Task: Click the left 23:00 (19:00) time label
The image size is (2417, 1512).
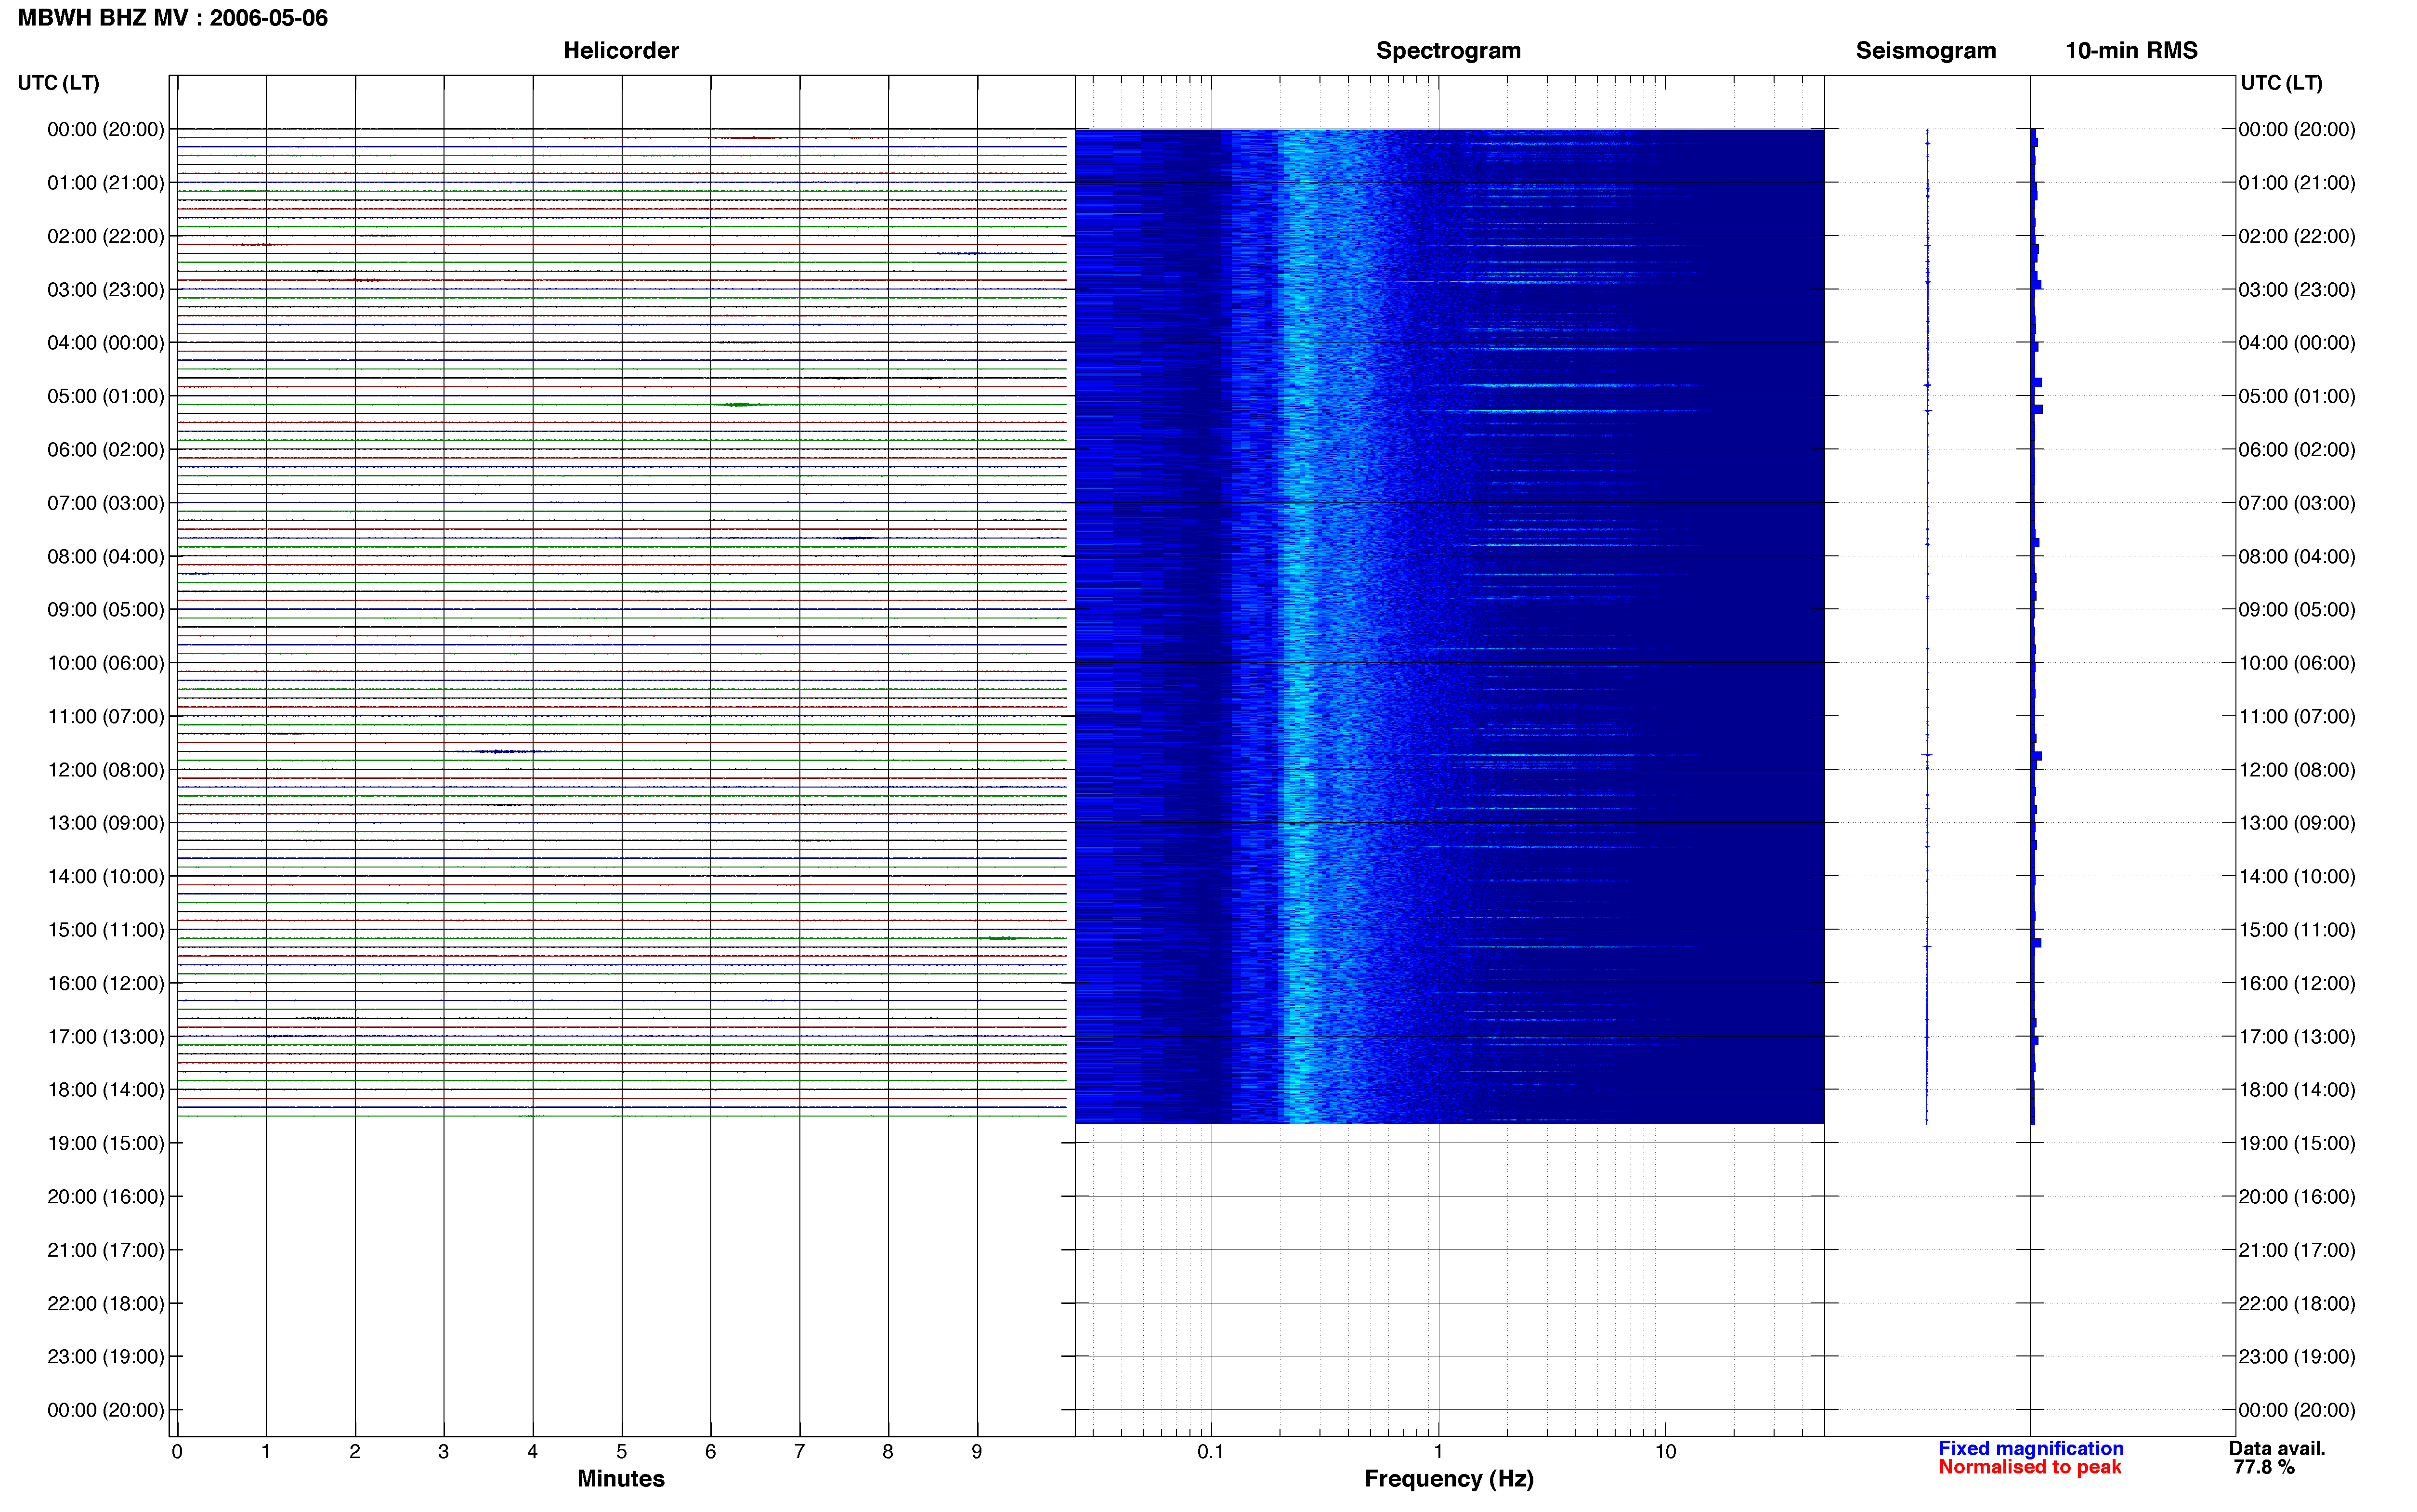Action: [106, 1357]
